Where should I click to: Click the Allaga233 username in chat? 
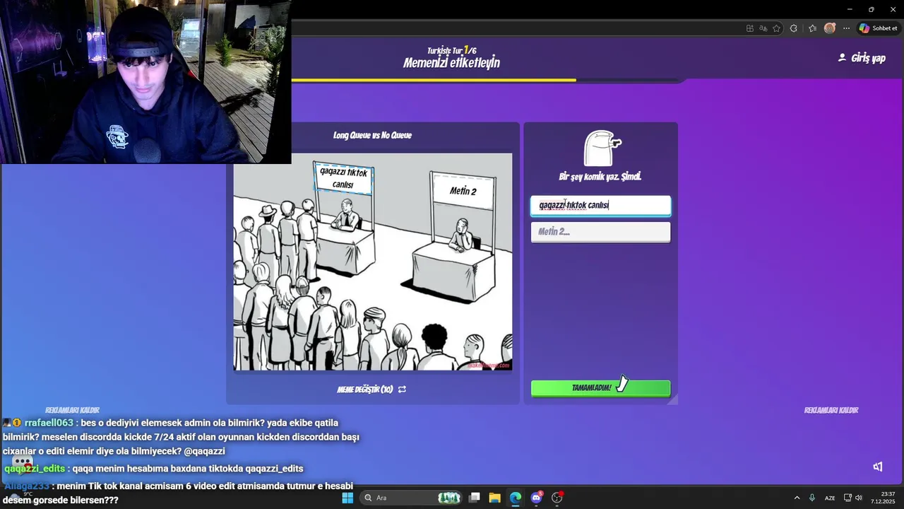coord(27,486)
